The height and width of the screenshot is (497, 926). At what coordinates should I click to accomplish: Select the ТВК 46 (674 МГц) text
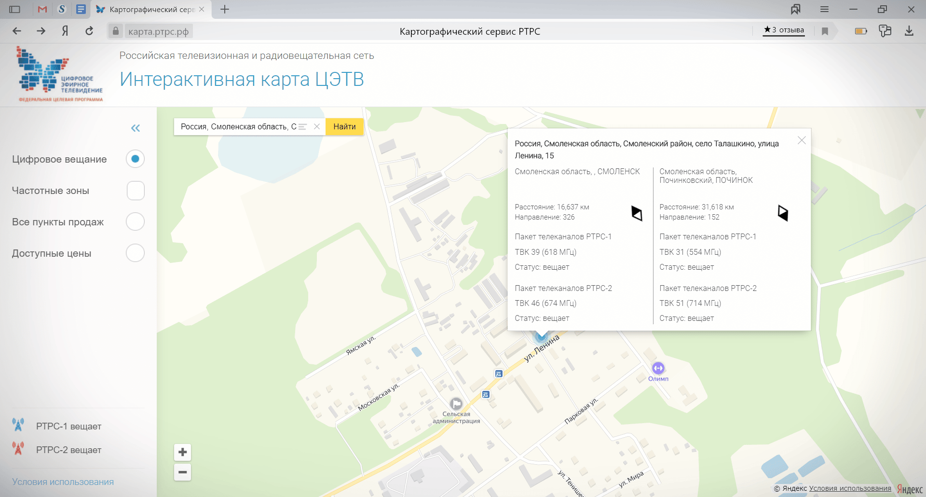click(545, 303)
